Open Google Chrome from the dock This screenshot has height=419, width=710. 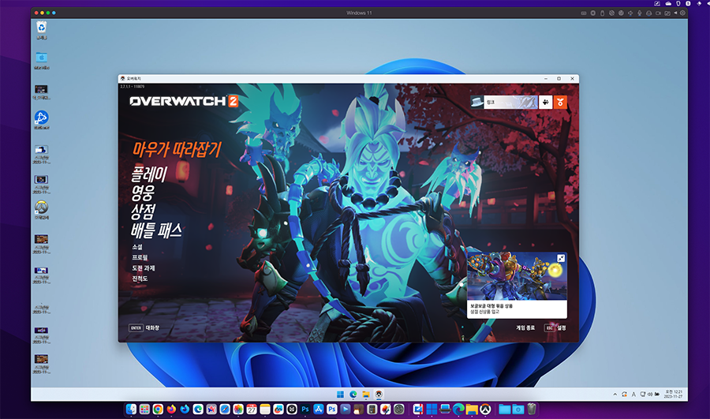click(158, 410)
